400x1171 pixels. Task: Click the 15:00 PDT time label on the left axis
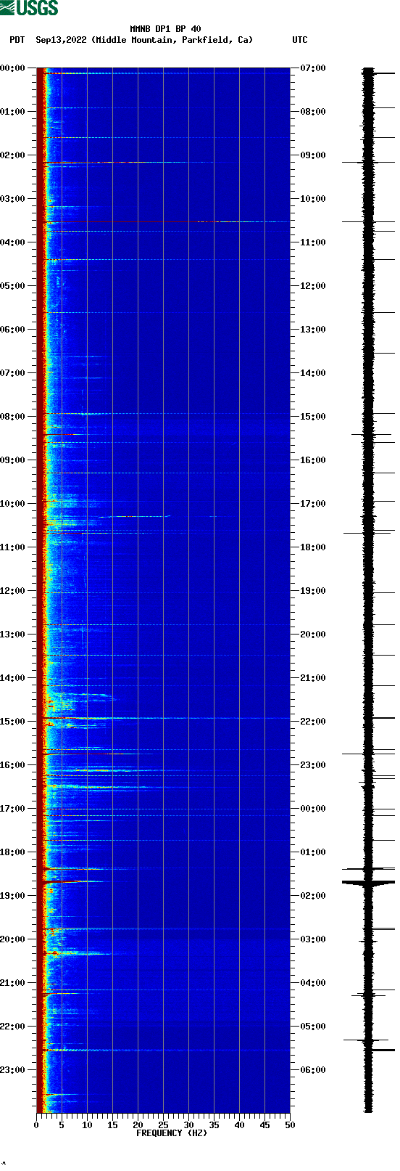coord(13,722)
